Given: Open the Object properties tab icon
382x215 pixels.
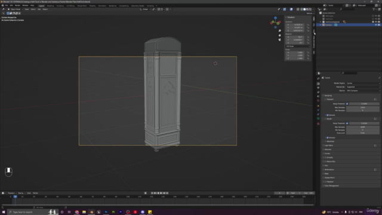Looking at the screenshot, I should pyautogui.click(x=318, y=106).
